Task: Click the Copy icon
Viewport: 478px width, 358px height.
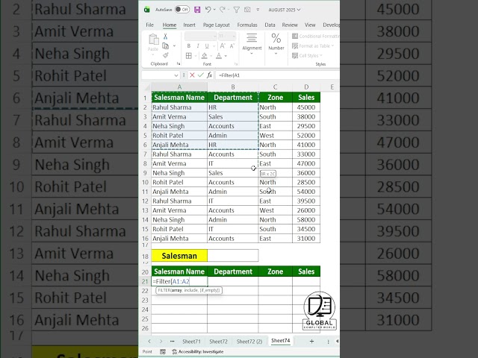Action: click(x=166, y=46)
